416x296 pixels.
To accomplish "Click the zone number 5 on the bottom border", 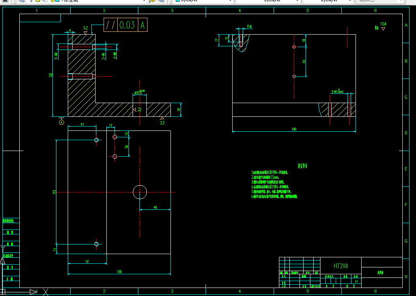I will pos(308,291).
